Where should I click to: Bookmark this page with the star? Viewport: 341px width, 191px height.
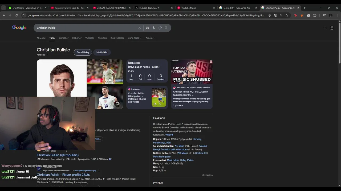pyautogui.click(x=287, y=15)
